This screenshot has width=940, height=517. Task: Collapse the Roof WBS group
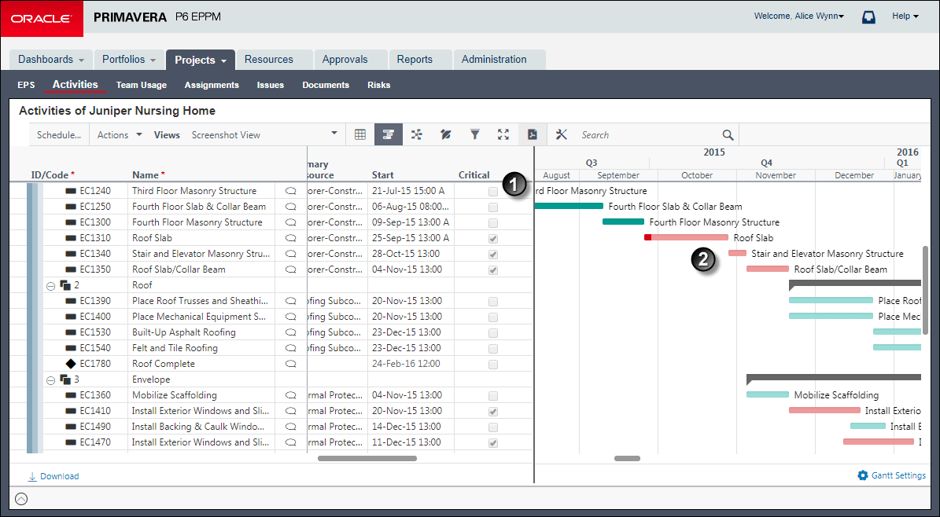click(51, 286)
